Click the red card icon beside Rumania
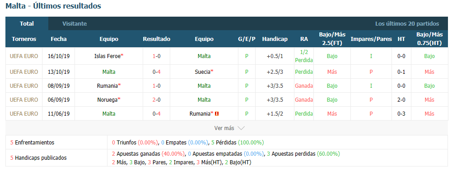The width and height of the screenshot is (457, 171). 217,114
